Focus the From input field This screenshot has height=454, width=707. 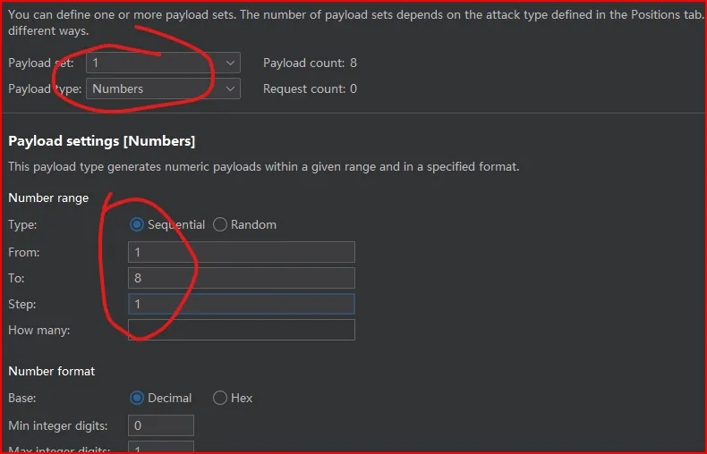click(242, 252)
